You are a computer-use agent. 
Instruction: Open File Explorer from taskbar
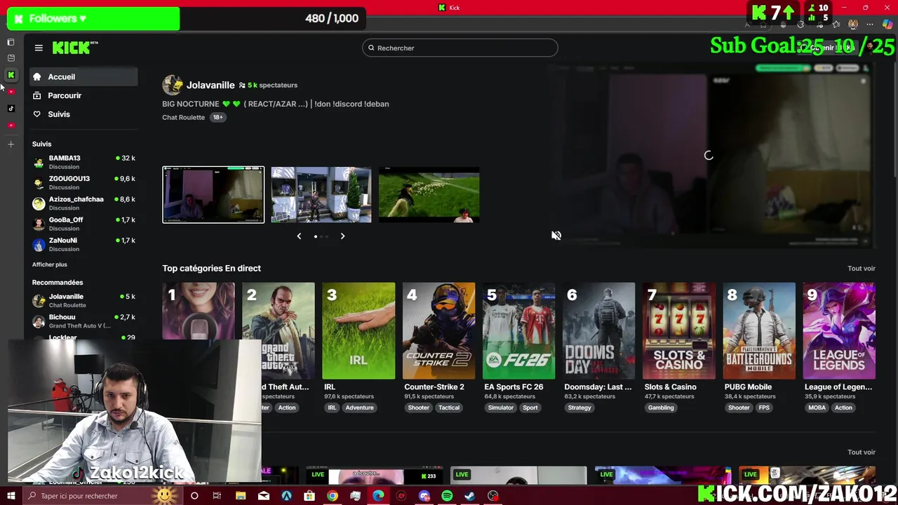241,496
